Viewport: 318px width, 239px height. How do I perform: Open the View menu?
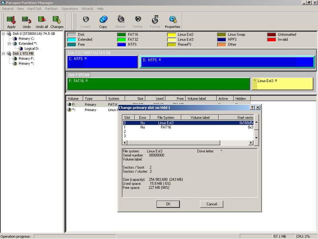click(x=20, y=9)
